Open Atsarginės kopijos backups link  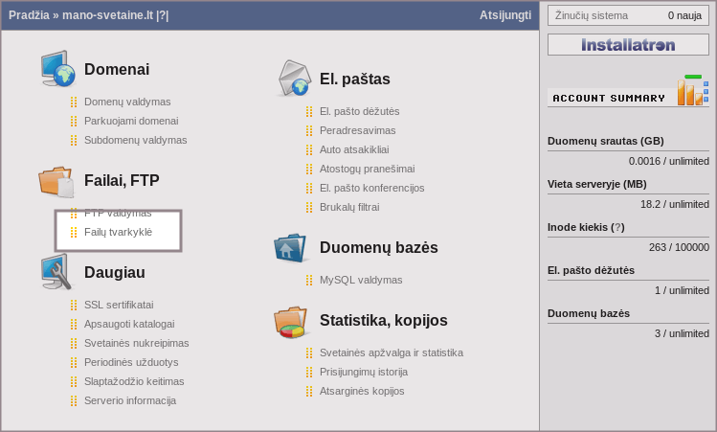tap(361, 391)
